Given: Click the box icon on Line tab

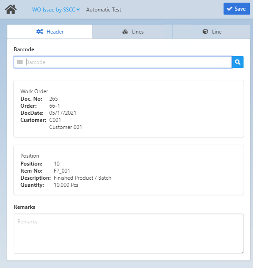Looking at the screenshot, I should point(205,32).
